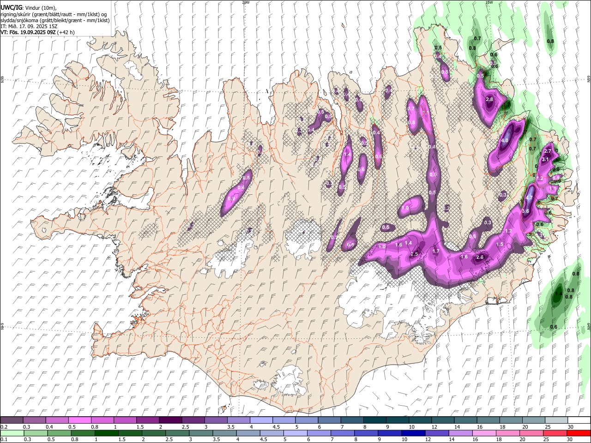Click the pale lavender 4 swatch, upper scale
Screen dimensions: 591x443
click(261, 420)
